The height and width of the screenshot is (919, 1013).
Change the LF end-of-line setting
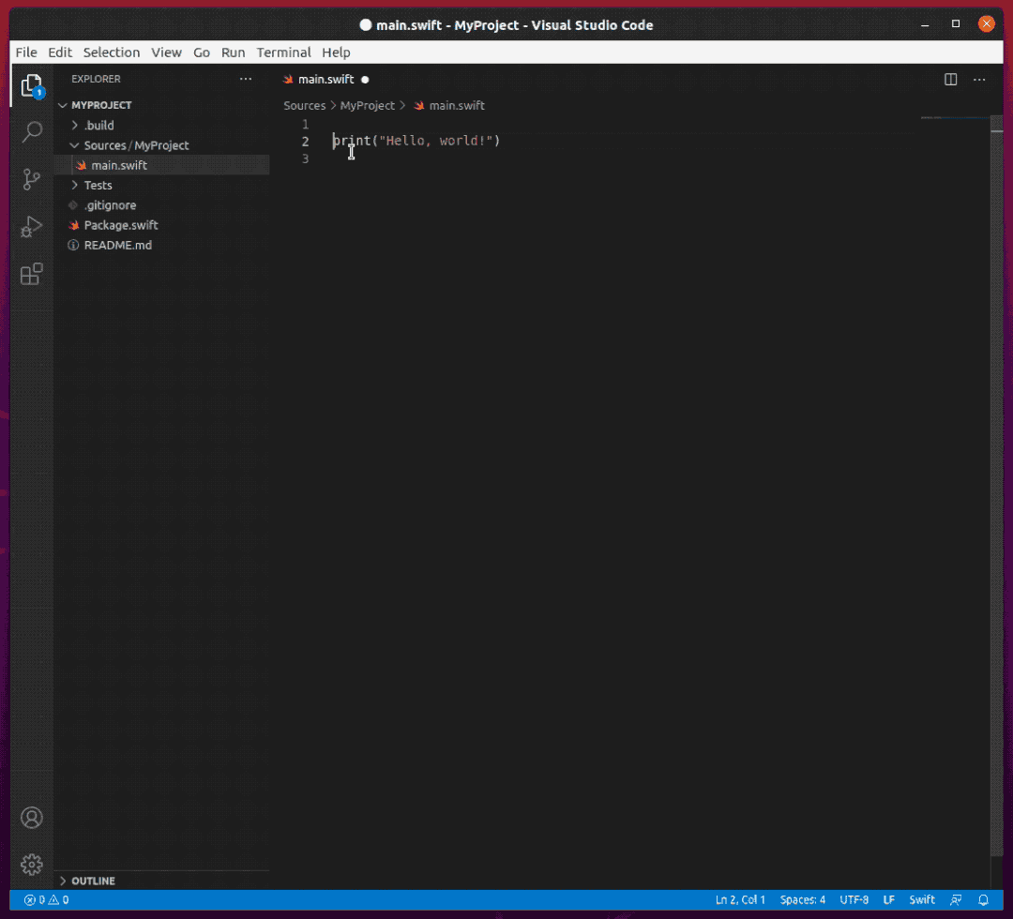tap(889, 899)
